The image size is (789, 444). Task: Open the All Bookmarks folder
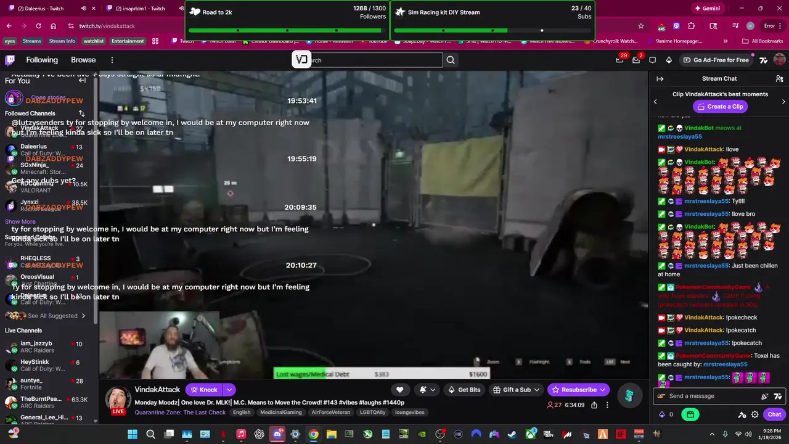[x=762, y=41]
